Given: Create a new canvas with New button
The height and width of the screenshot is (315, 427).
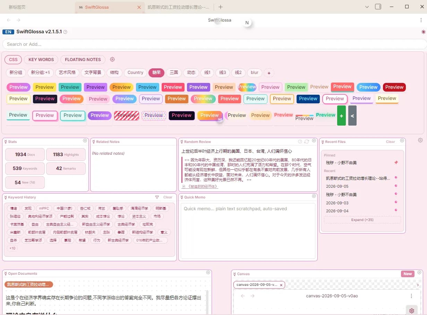Looking at the screenshot, I should (x=408, y=274).
